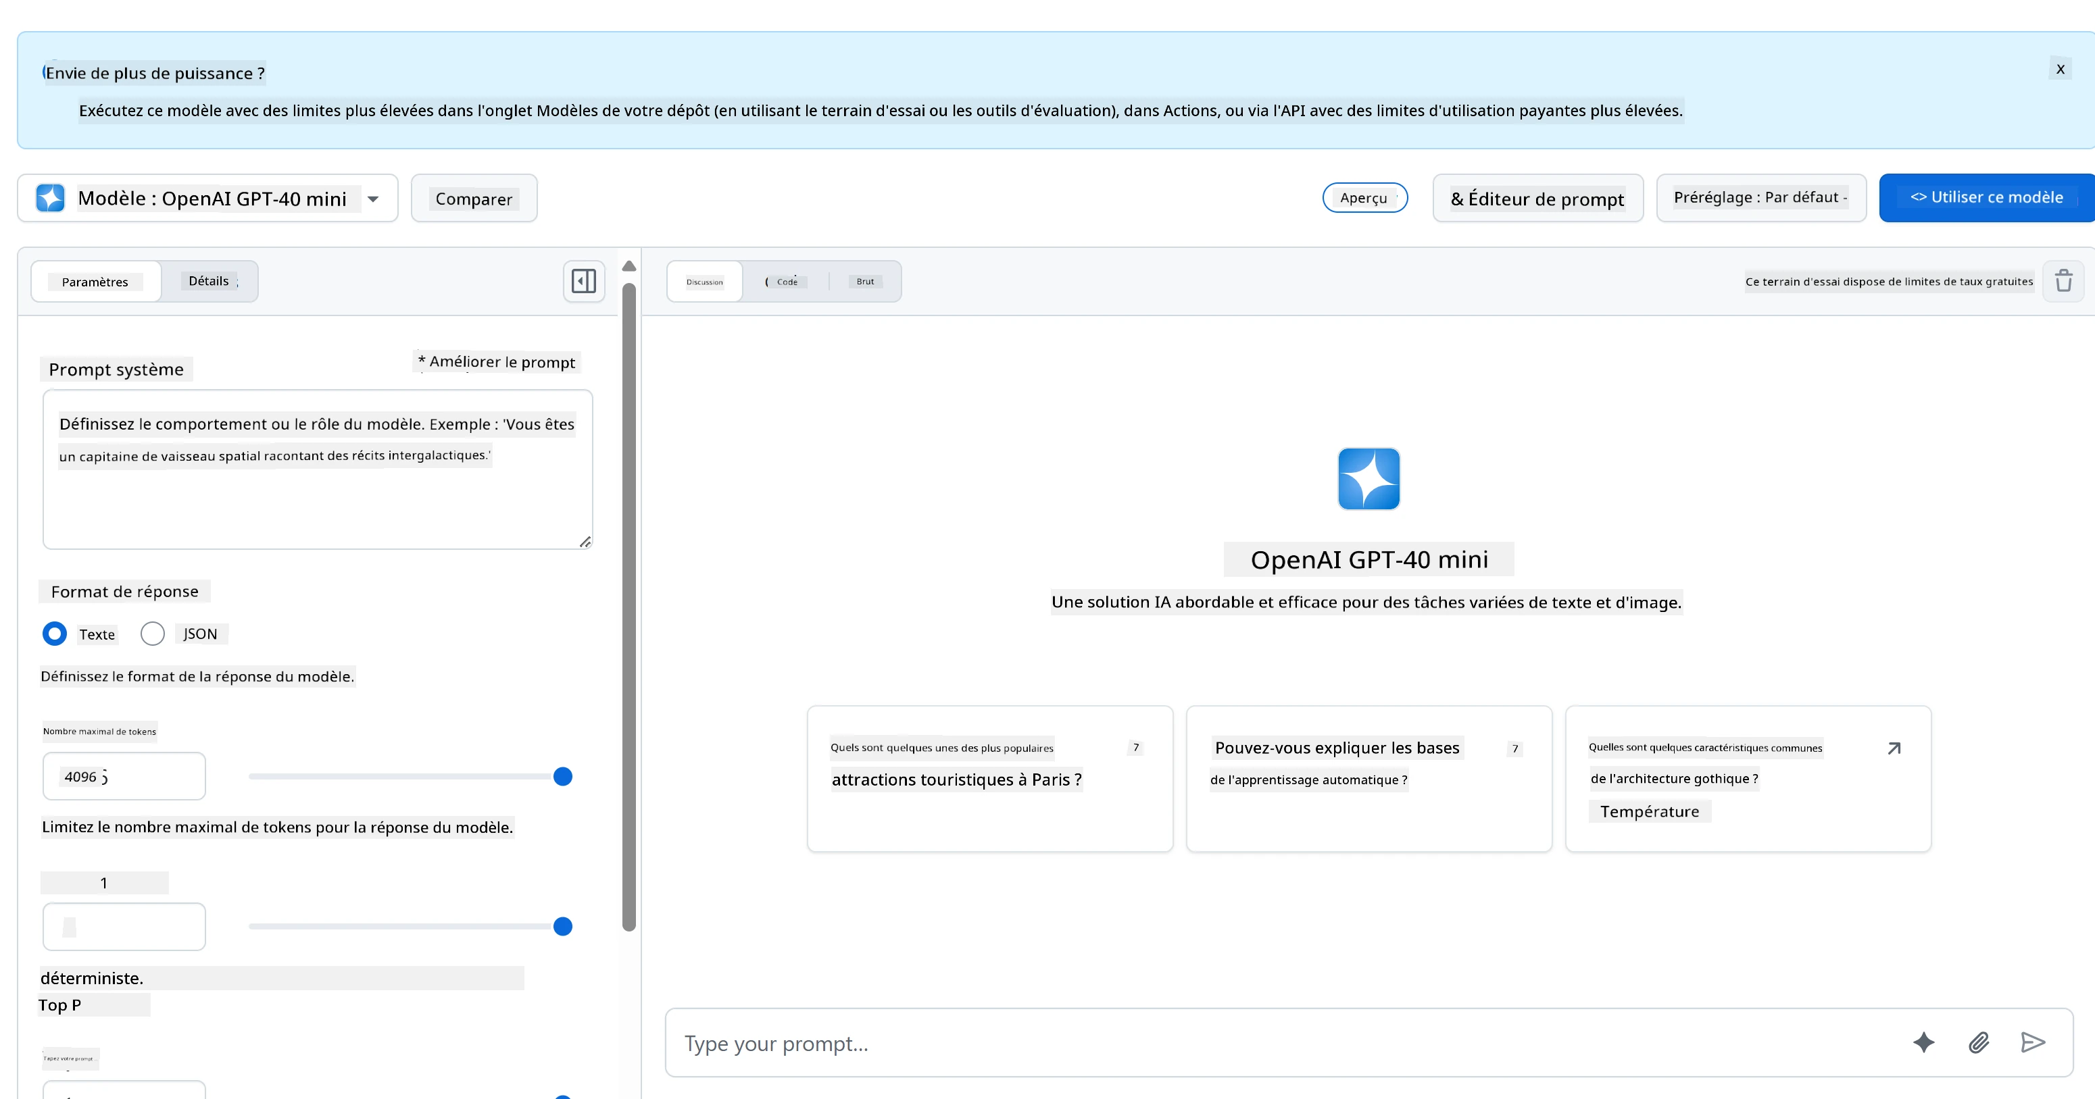This screenshot has height=1099, width=2095.
Task: Click the scrollbar up arrow in settings panel
Action: [x=628, y=266]
